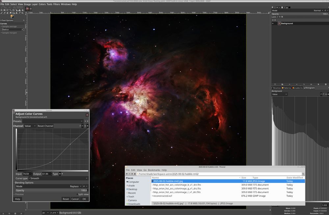Screen dimensions: 329x215
Task: Click add preset plus icon in Curves
Action: tap(85, 121)
